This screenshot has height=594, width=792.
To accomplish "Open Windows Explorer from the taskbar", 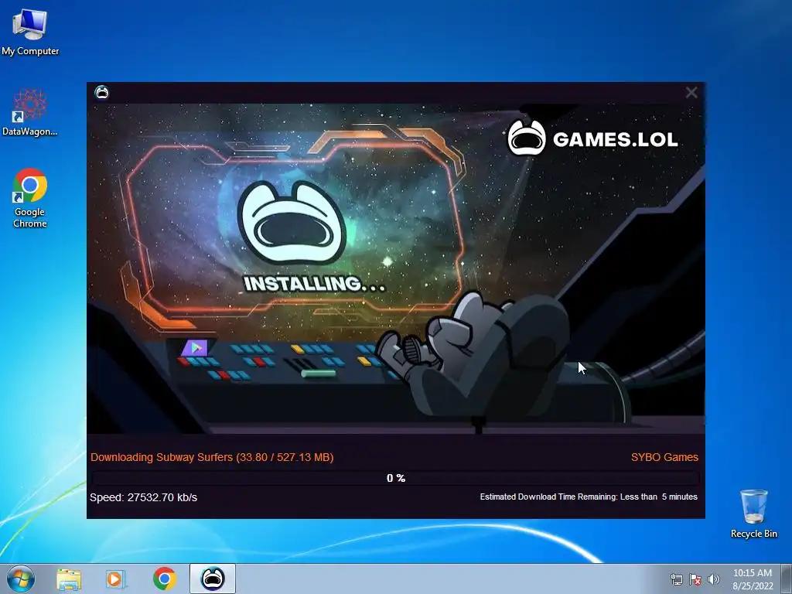I will pos(69,579).
